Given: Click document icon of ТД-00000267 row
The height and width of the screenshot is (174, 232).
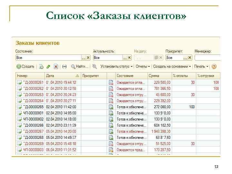Looking at the screenshot, I should tap(20, 131).
